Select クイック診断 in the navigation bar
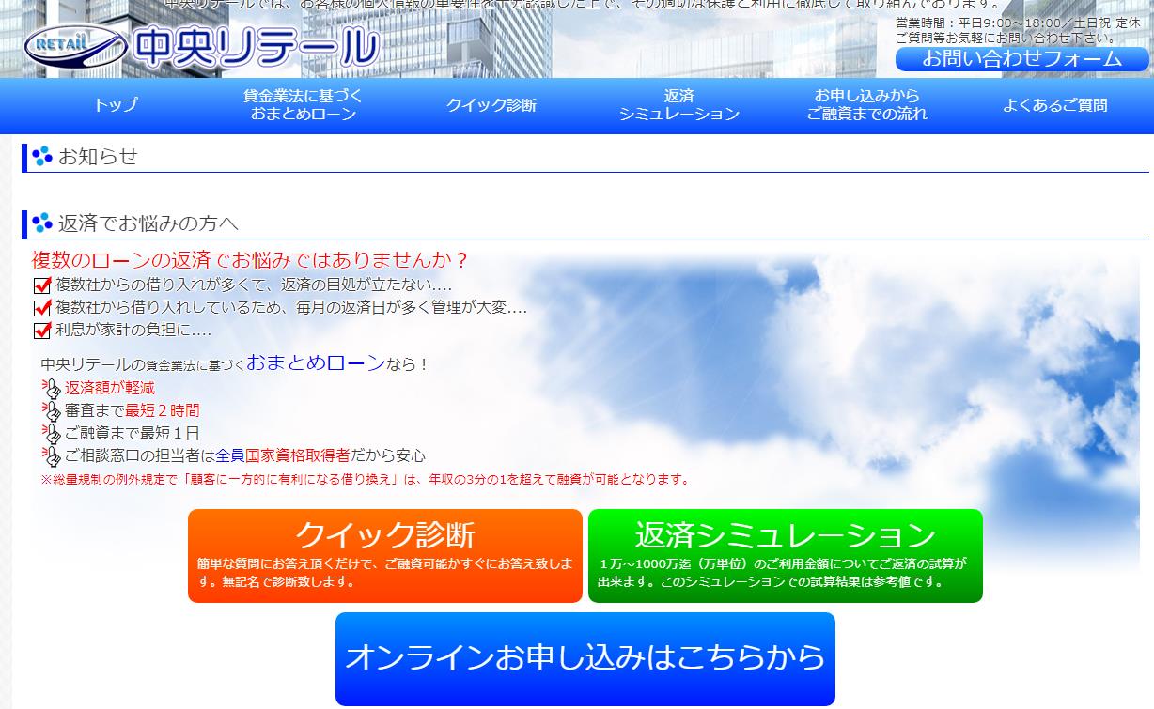This screenshot has width=1154, height=709. coord(491,106)
